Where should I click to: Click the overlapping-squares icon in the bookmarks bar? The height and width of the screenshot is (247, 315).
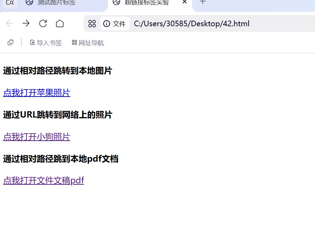[10, 42]
